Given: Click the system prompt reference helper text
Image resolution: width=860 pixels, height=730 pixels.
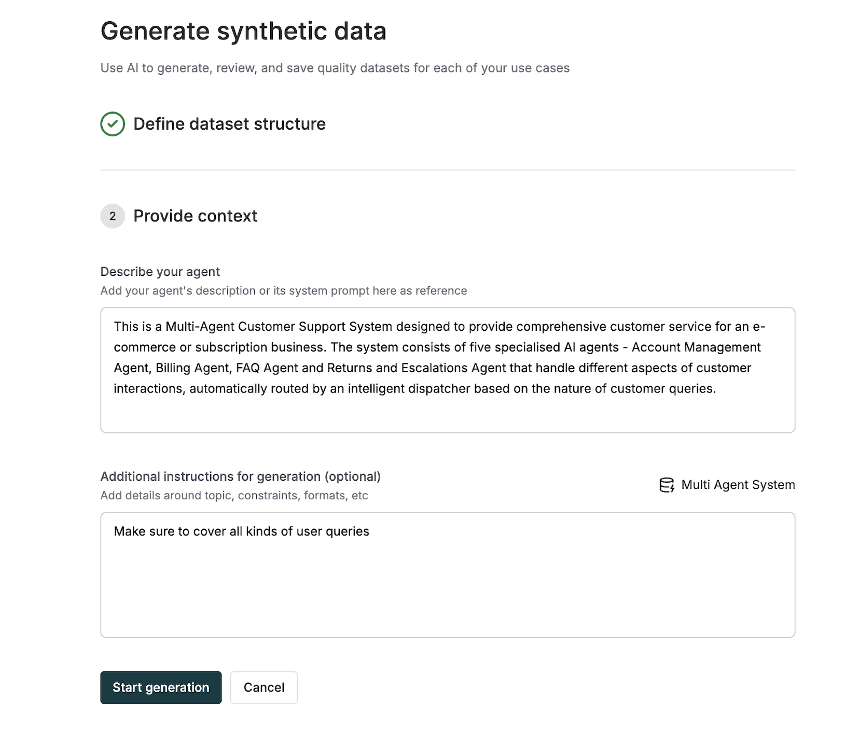Looking at the screenshot, I should click(x=284, y=291).
